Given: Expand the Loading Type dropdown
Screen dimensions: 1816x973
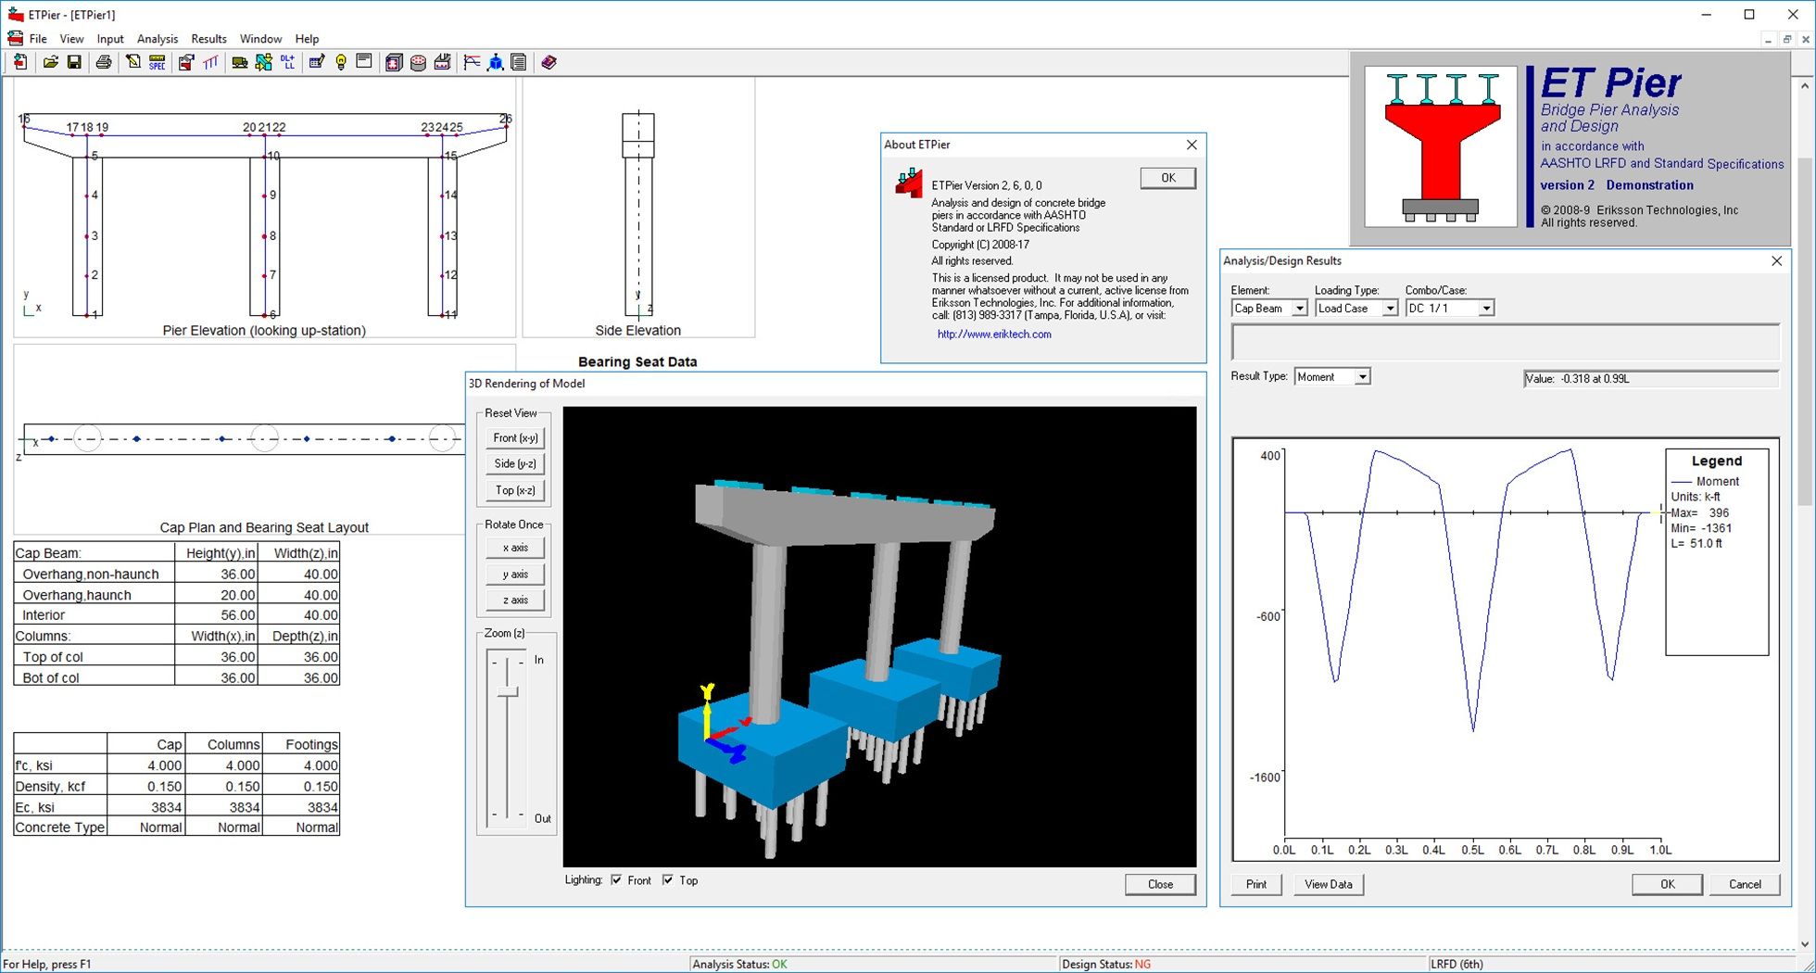Looking at the screenshot, I should pyautogui.click(x=1389, y=309).
